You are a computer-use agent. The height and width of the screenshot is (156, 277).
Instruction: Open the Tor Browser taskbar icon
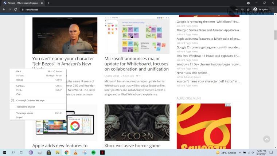pyautogui.click(x=31, y=152)
